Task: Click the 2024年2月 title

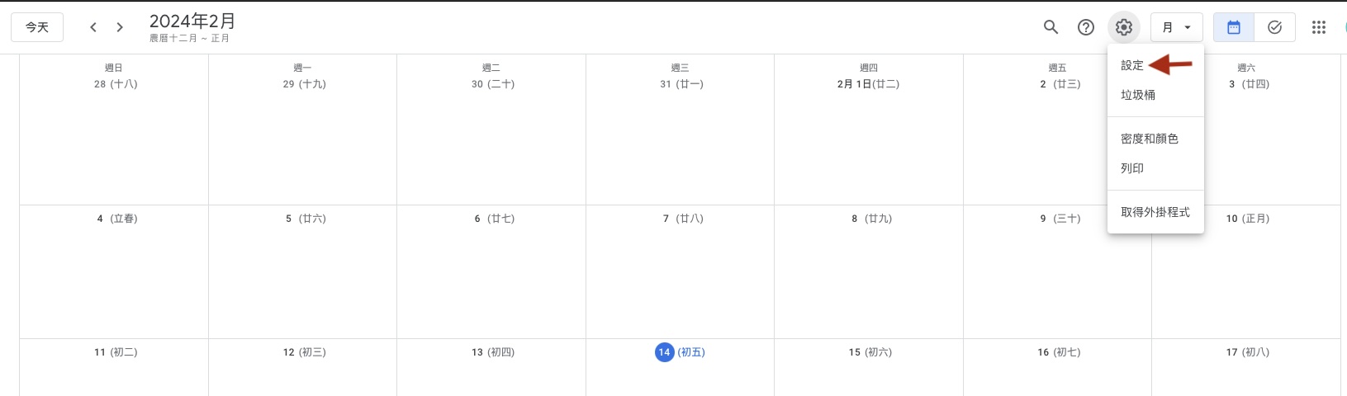Action: 192,21
